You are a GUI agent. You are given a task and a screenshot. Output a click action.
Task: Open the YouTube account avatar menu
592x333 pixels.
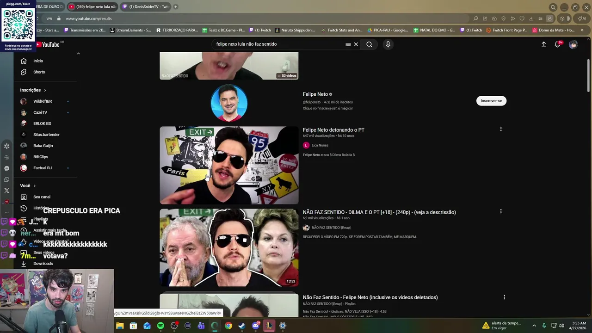[x=573, y=44]
